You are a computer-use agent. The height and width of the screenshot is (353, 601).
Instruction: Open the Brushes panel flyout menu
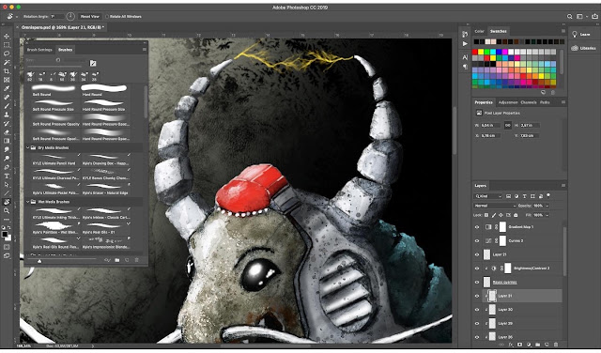(x=144, y=50)
